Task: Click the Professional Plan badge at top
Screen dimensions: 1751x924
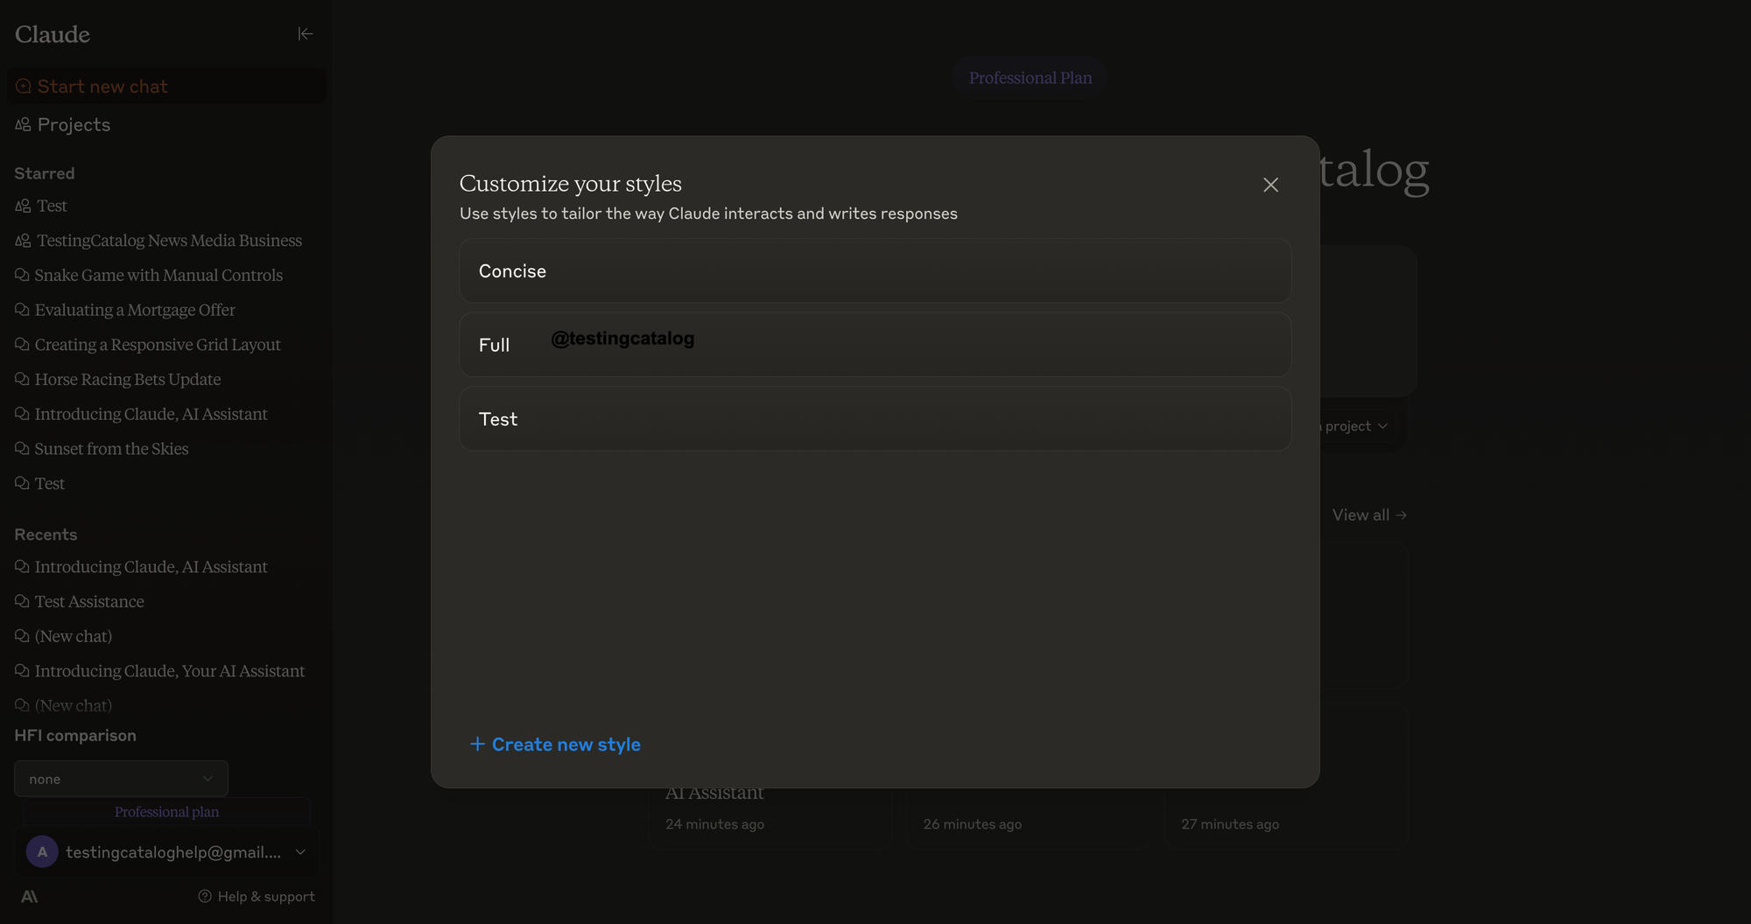Action: pyautogui.click(x=1030, y=78)
